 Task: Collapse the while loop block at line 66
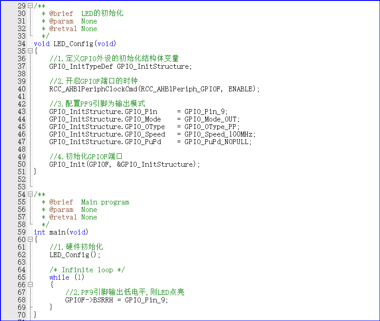point(30,285)
